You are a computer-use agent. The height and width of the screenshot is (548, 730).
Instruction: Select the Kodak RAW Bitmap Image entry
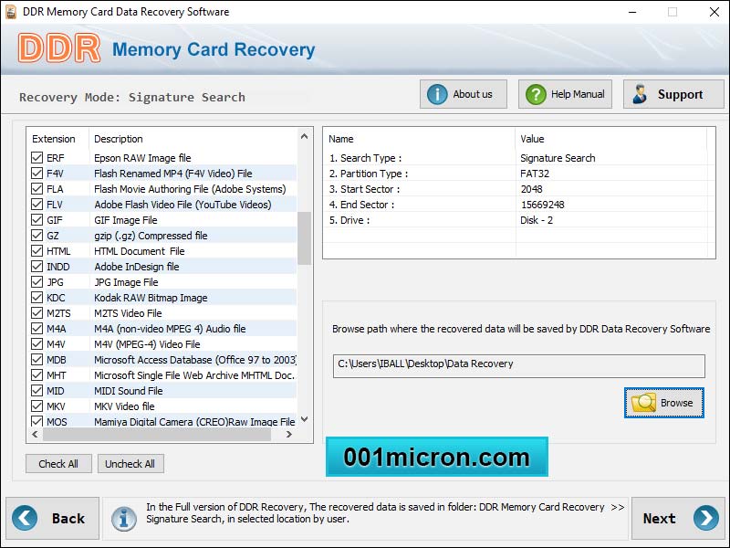155,298
